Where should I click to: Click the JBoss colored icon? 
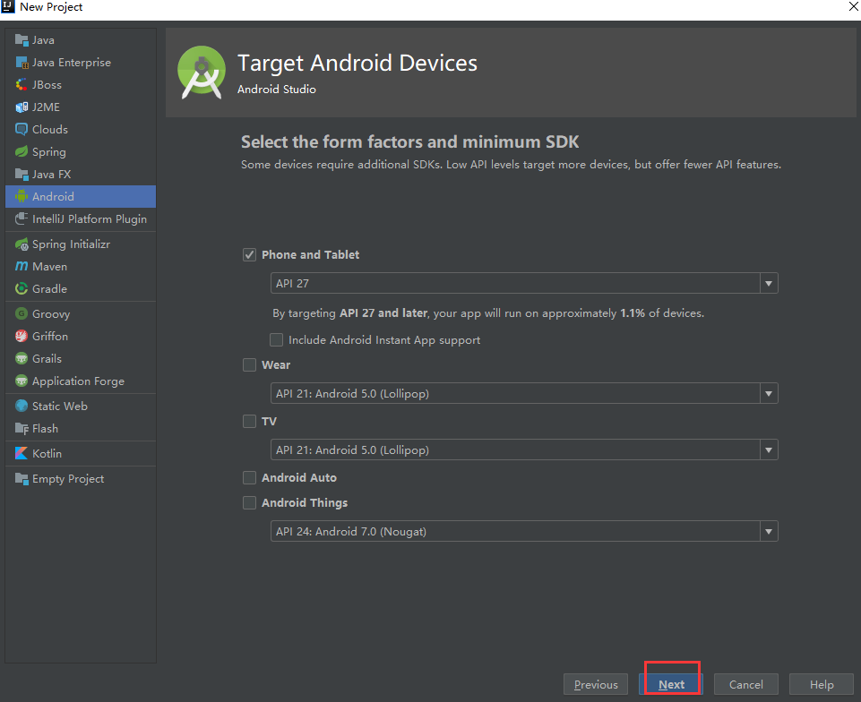point(22,84)
